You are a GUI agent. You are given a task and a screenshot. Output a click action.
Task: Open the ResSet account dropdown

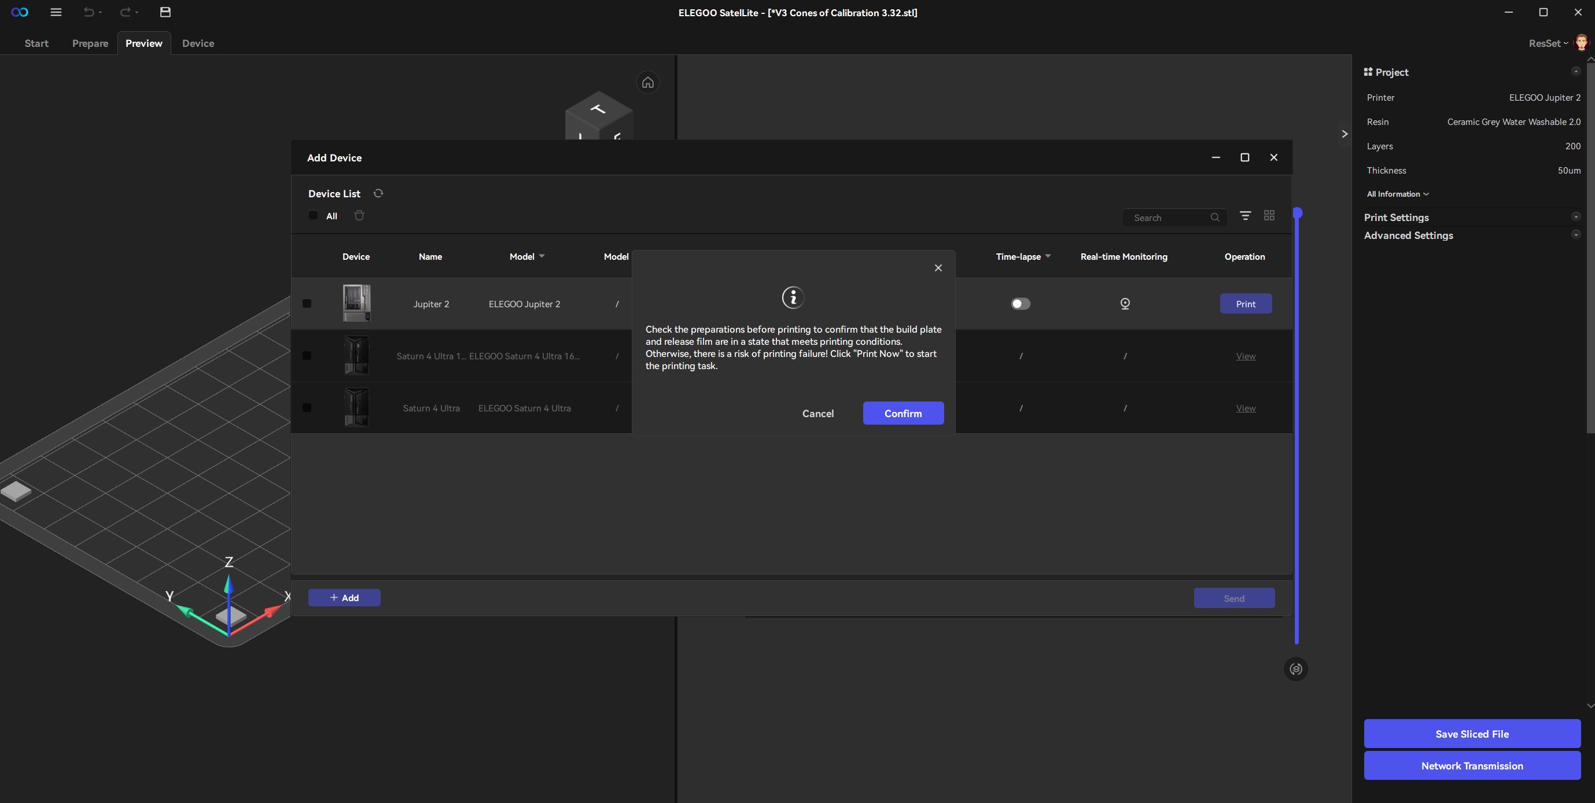click(1549, 43)
